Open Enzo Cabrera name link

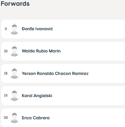[36, 118]
